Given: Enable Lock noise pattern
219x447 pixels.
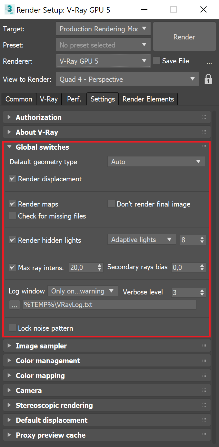Looking at the screenshot, I should point(12,328).
